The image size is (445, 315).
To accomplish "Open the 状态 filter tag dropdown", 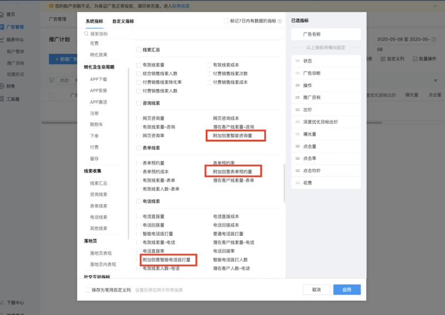I will pyautogui.click(x=66, y=80).
